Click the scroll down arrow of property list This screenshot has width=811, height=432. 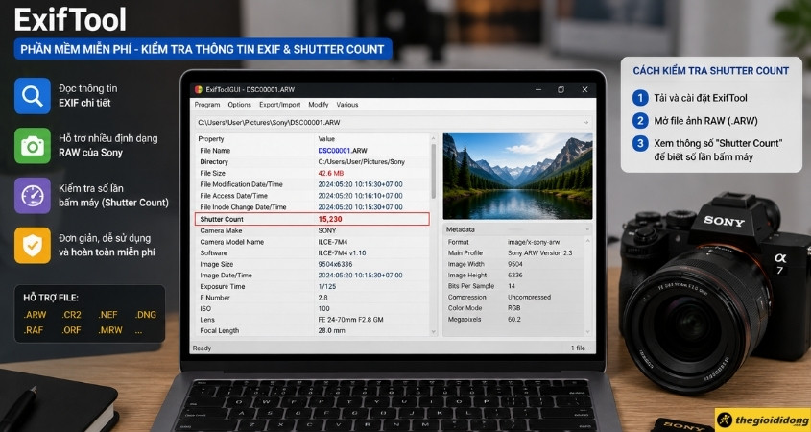(434, 331)
